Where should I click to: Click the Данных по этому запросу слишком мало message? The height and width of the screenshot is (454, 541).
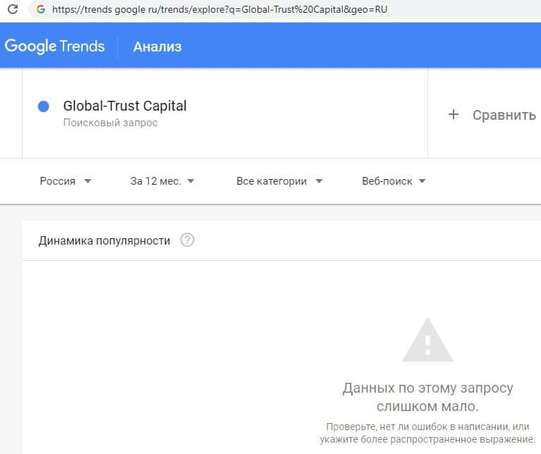(427, 397)
